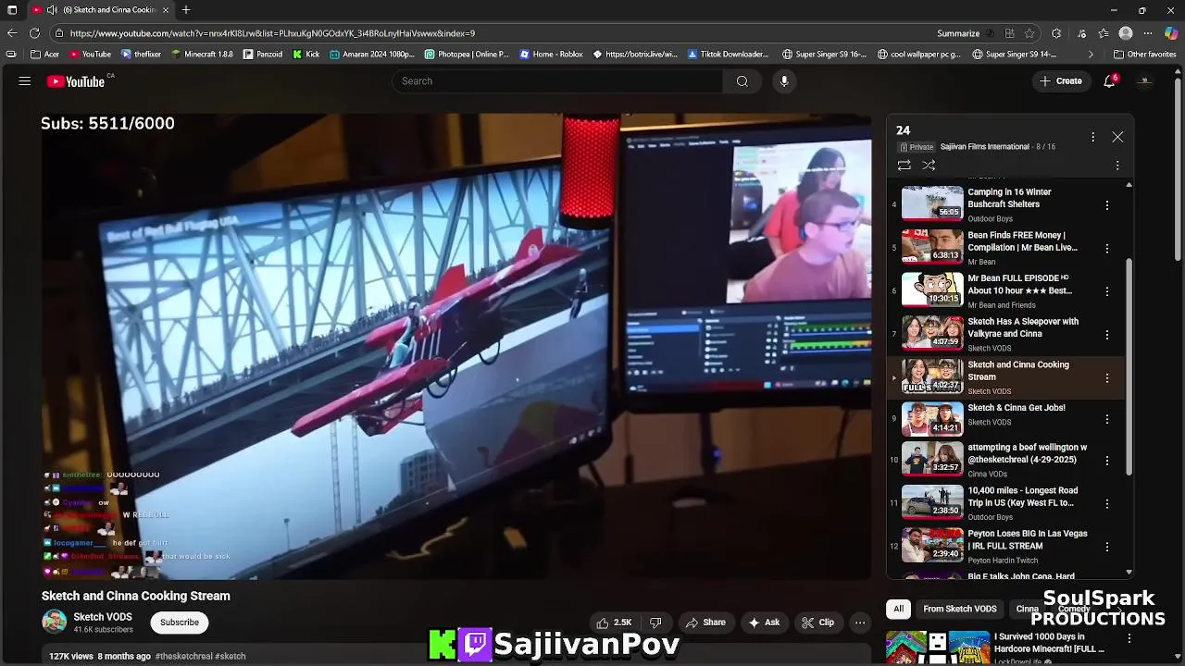Subscribe to Sketch VODS

point(180,623)
